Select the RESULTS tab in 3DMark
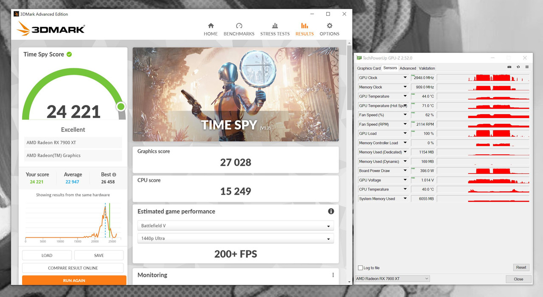Screen dimensions: 543x297 coord(305,30)
